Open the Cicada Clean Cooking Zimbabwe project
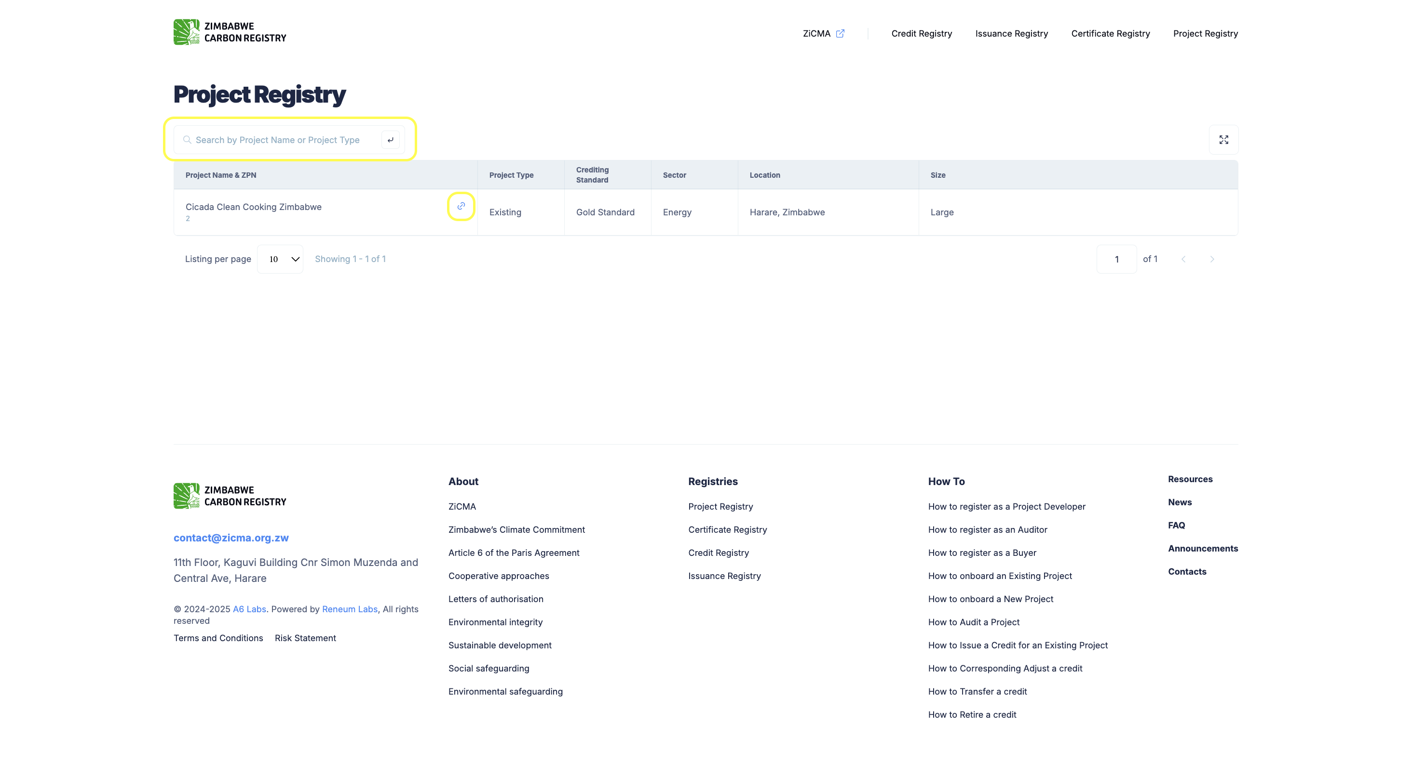The image size is (1412, 763). (x=253, y=207)
